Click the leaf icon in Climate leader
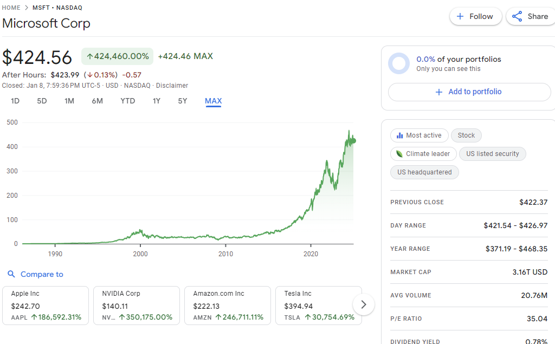The height and width of the screenshot is (344, 555). coord(399,154)
